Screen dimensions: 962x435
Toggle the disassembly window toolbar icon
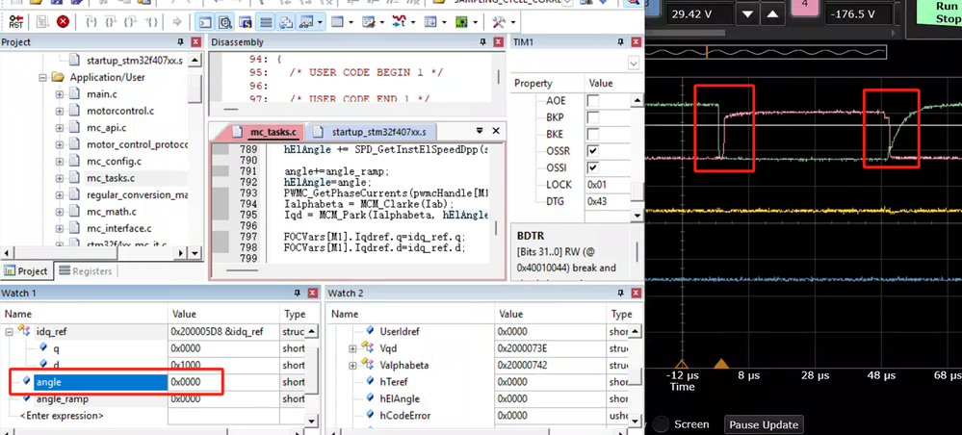point(224,21)
